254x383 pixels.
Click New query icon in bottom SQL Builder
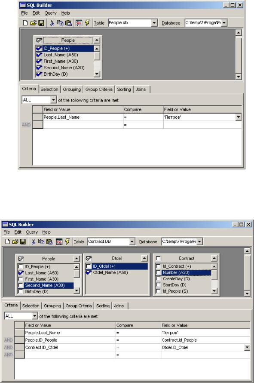(8, 241)
